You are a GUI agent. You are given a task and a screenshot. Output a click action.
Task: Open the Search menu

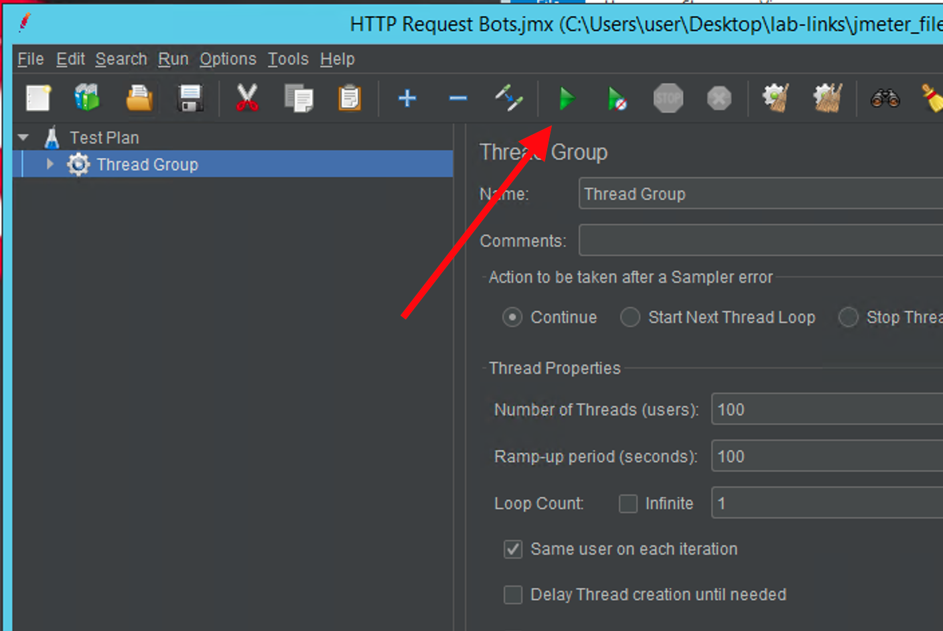[x=121, y=59]
